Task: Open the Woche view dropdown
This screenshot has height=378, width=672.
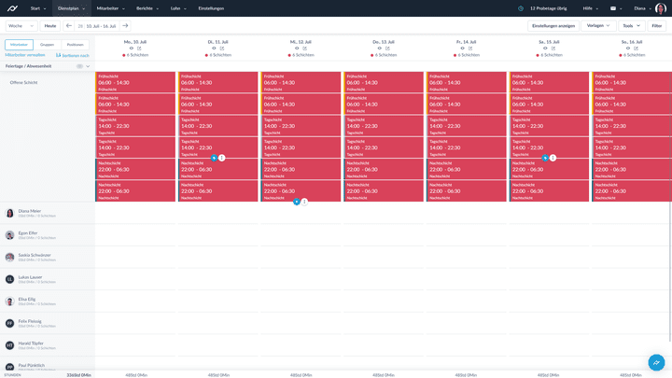Action: pos(21,26)
